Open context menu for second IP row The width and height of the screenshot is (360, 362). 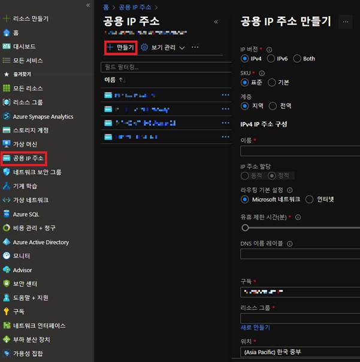click(x=225, y=109)
